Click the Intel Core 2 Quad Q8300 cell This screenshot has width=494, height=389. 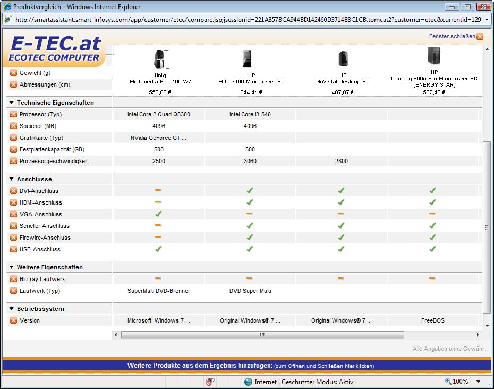(x=159, y=114)
